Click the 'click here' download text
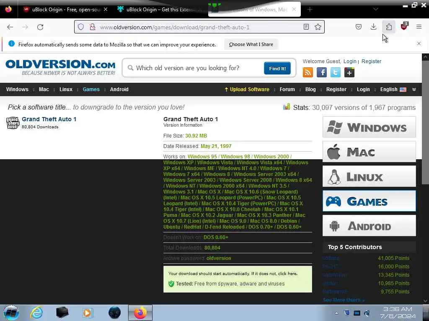Image resolution: width=429 pixels, height=321 pixels. pos(287,273)
